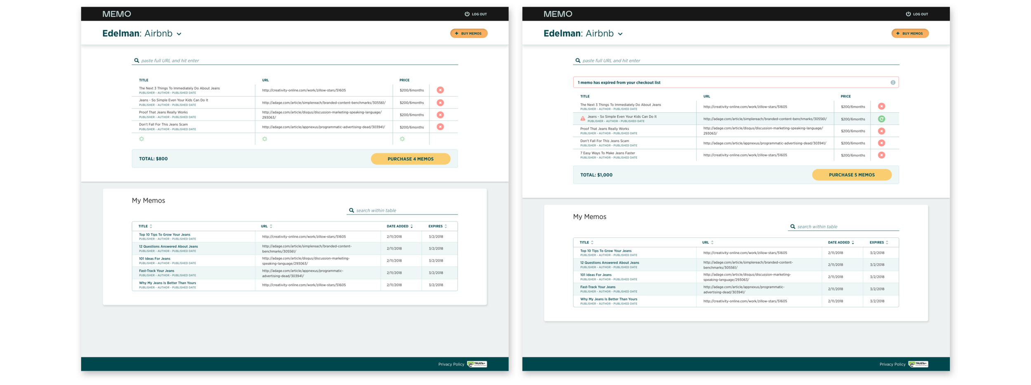
Task: Open '12 Questions Answered About Jeans', $1,000 screen
Action: [610, 262]
